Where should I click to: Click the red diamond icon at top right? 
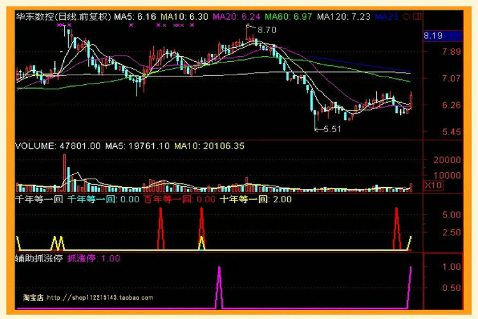click(407, 15)
